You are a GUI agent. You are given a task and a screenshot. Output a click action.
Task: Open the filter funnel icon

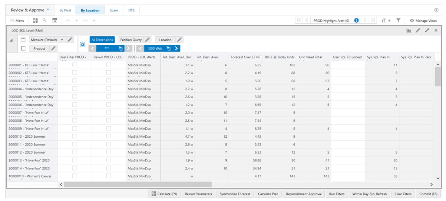(398, 20)
